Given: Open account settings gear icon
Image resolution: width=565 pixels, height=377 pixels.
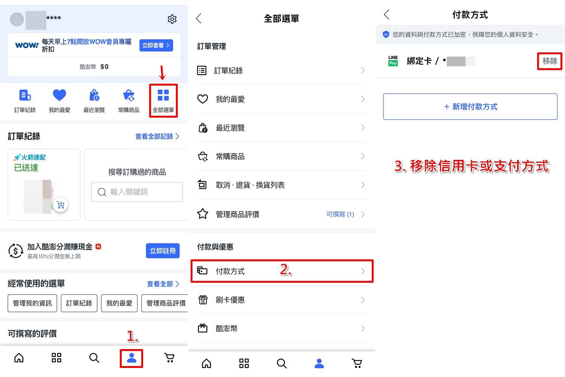Looking at the screenshot, I should [x=172, y=19].
